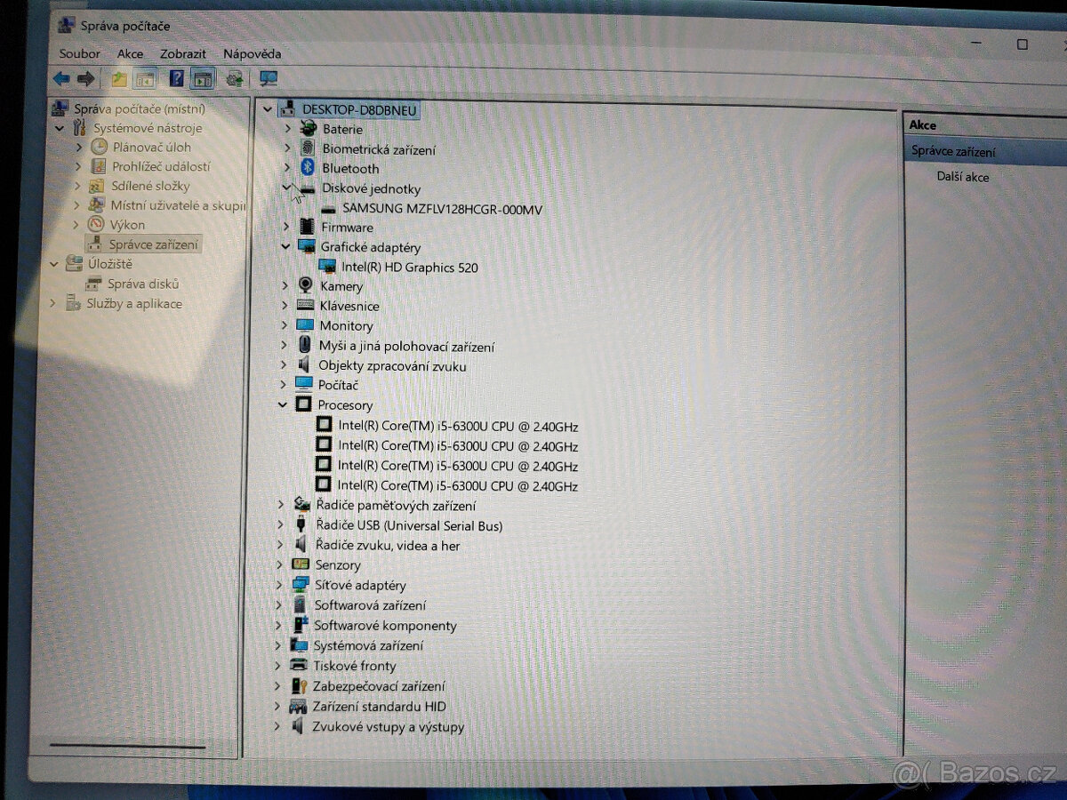Screen dimensions: 1067x800
Task: Collapse the Grafické adaptéry node
Action: coord(285,247)
